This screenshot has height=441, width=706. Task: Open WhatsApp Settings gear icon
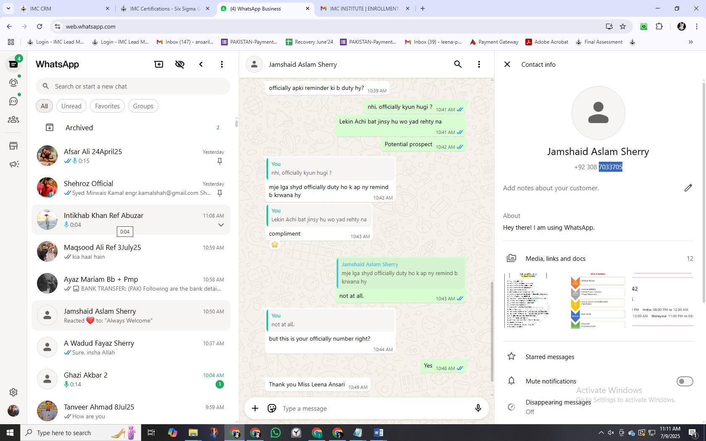[x=13, y=392]
